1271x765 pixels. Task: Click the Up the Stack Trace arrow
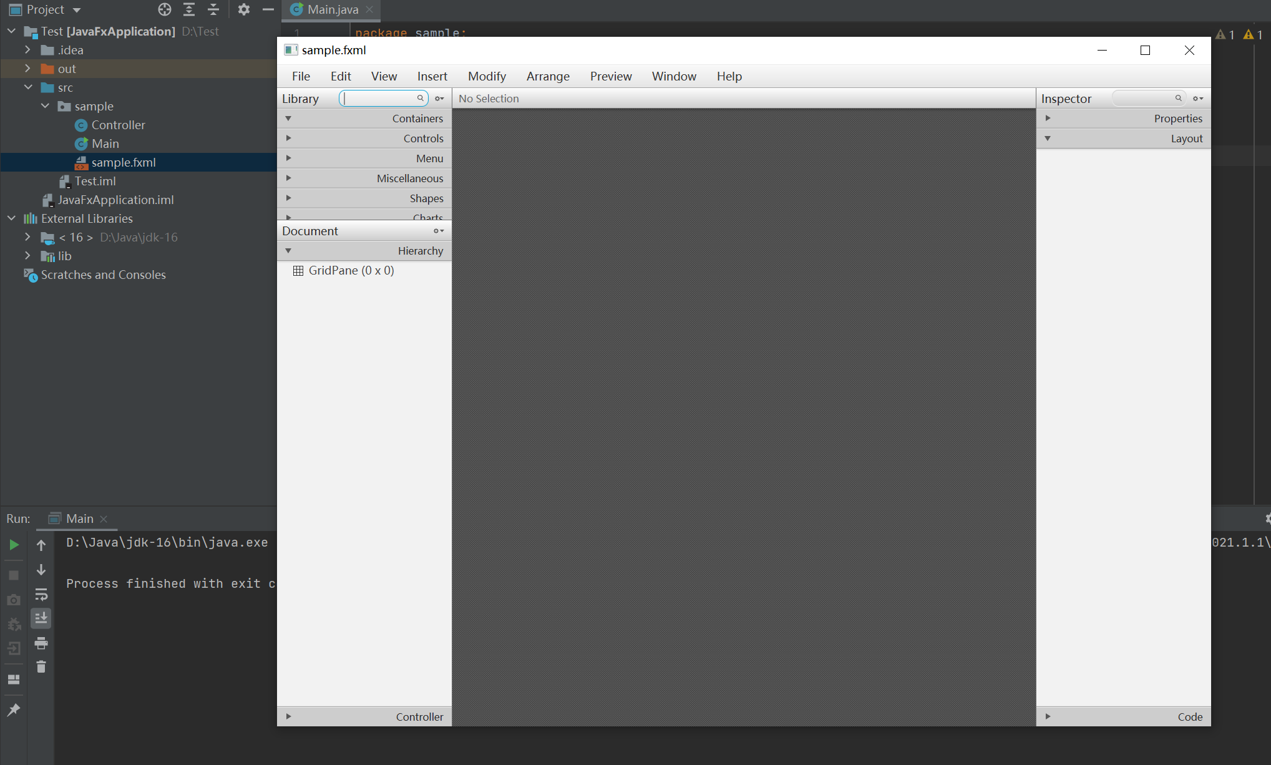41,545
